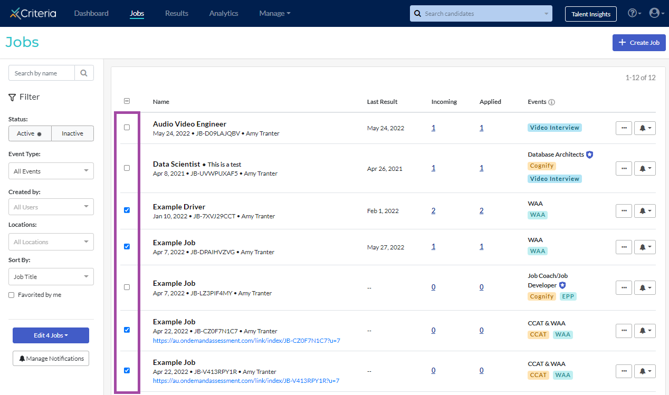Image resolution: width=669 pixels, height=395 pixels.
Task: Click the Create Job button
Action: [x=639, y=43]
